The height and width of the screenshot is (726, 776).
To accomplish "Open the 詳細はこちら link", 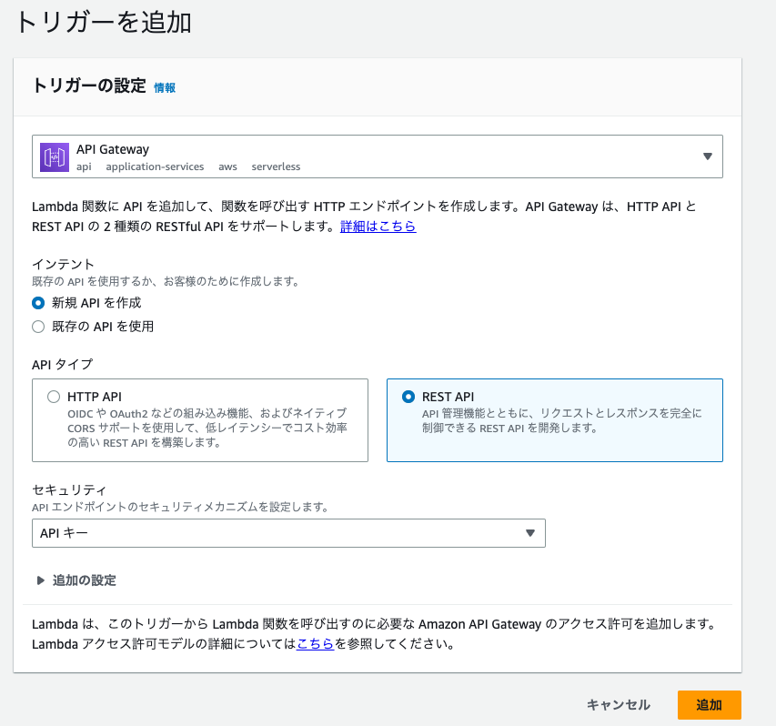I will click(x=378, y=227).
